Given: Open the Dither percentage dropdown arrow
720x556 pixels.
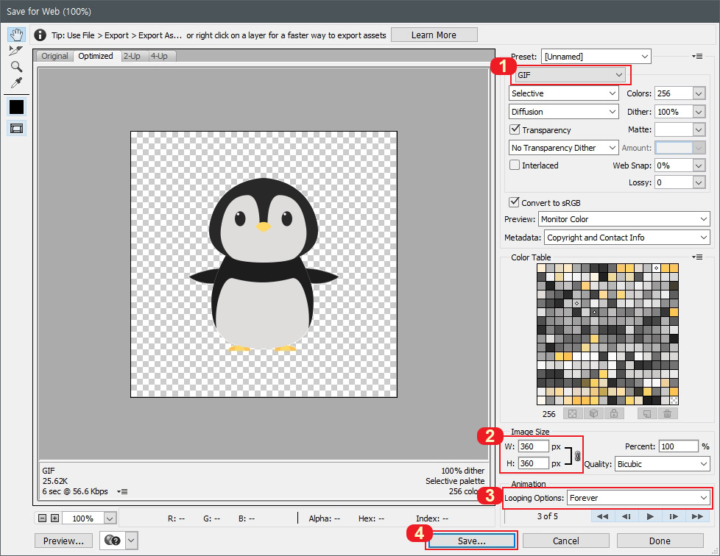Looking at the screenshot, I should pyautogui.click(x=699, y=112).
